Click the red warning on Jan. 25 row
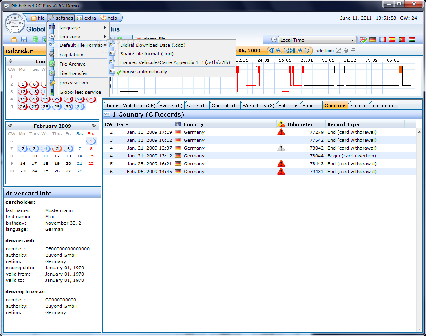 [x=281, y=164]
